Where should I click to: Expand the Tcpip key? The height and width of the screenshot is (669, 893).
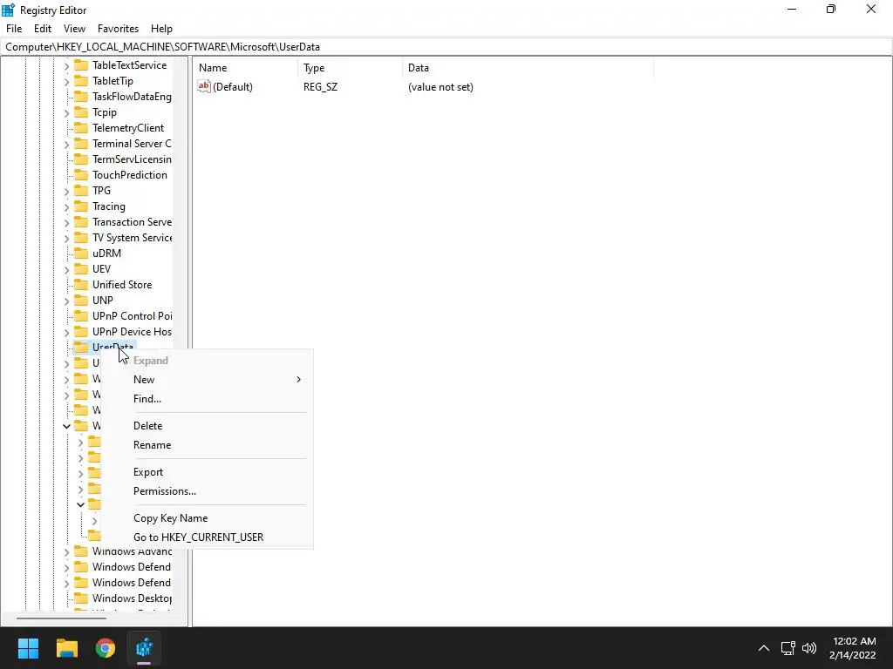66,112
